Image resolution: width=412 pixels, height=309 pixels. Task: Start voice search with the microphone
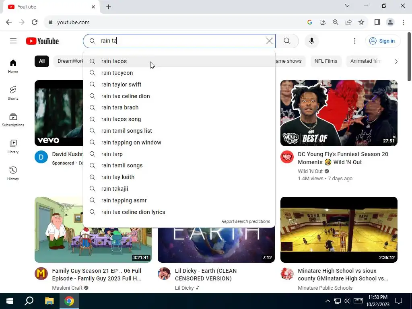point(312,41)
